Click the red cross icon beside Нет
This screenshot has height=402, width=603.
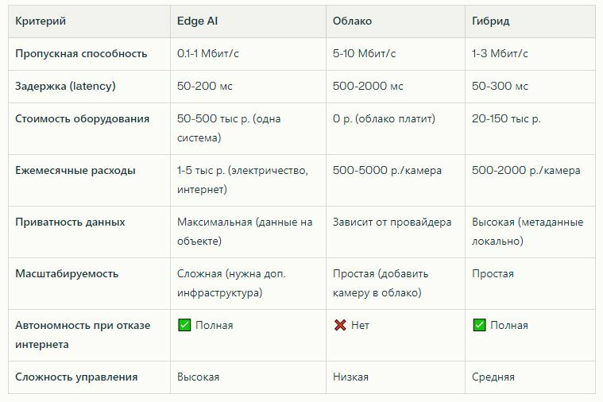click(340, 325)
